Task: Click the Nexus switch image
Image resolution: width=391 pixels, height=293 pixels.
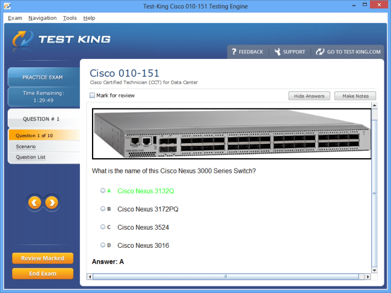Action: (232, 134)
